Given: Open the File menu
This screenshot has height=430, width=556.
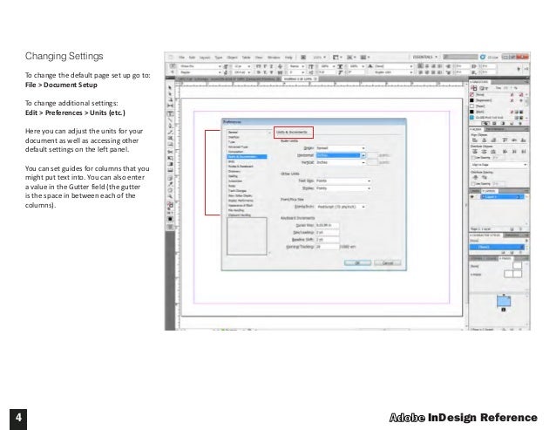Looking at the screenshot, I should 181,58.
